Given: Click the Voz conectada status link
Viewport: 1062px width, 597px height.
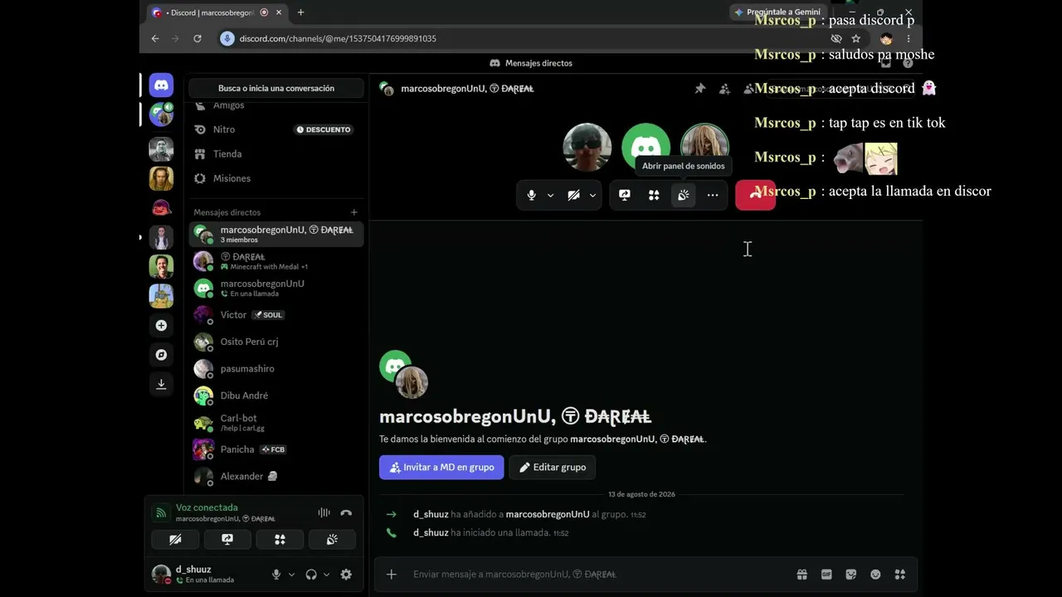Looking at the screenshot, I should (207, 507).
